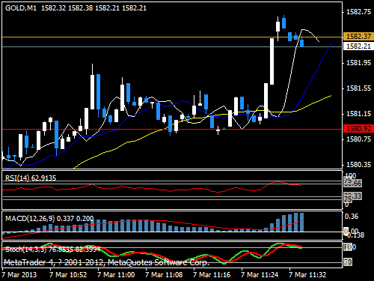Click the 1581.55 price axis value
Screen dimensions: 374x281
click(x=358, y=88)
